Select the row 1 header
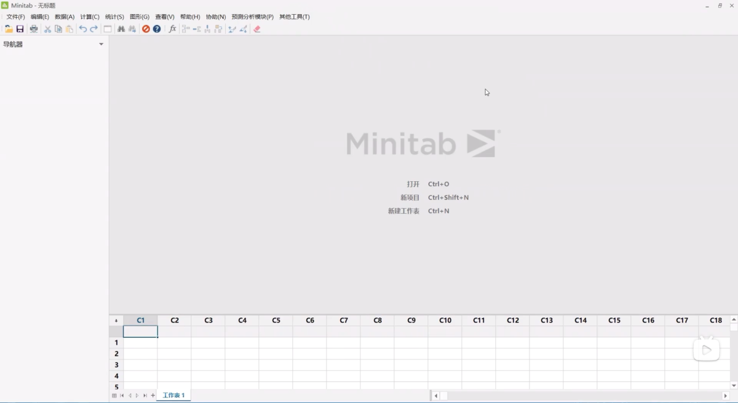738x403 pixels. [116, 343]
